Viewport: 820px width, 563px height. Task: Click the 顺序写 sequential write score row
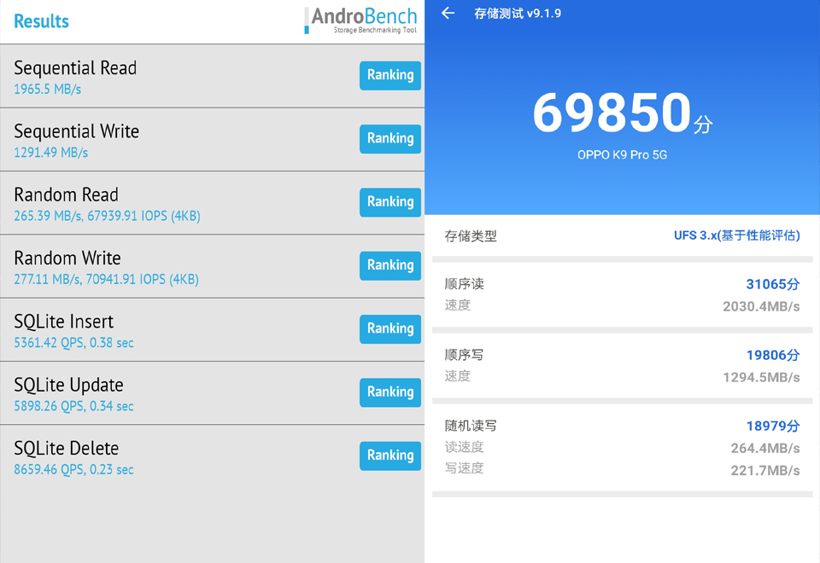coord(622,355)
